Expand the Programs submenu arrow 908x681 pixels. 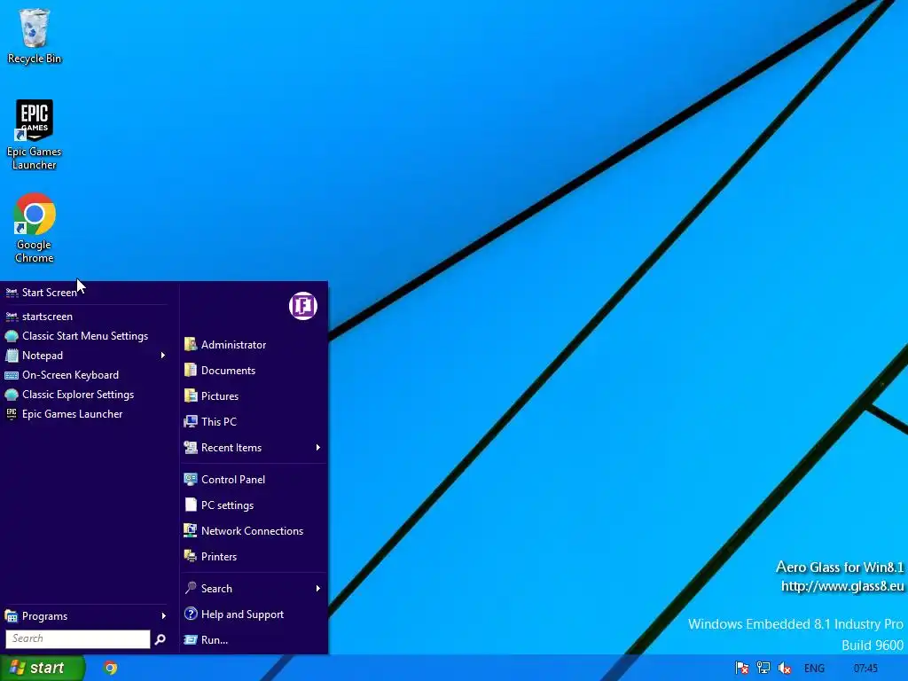point(163,616)
